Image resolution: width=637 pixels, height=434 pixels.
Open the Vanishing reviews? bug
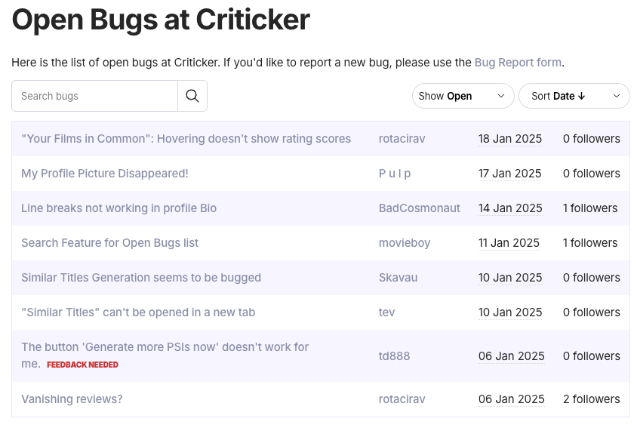click(72, 399)
